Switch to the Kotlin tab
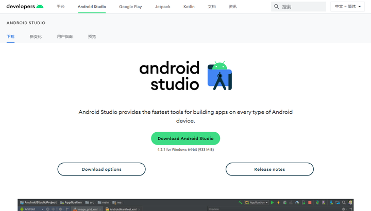371x211 pixels. (189, 7)
